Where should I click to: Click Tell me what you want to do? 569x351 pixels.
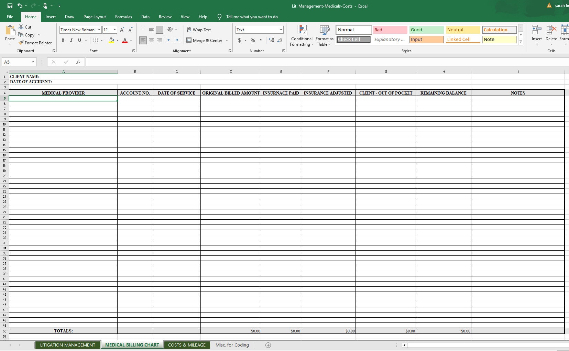tap(252, 17)
